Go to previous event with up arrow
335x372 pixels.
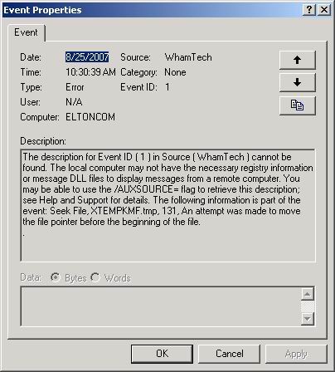tap(298, 60)
